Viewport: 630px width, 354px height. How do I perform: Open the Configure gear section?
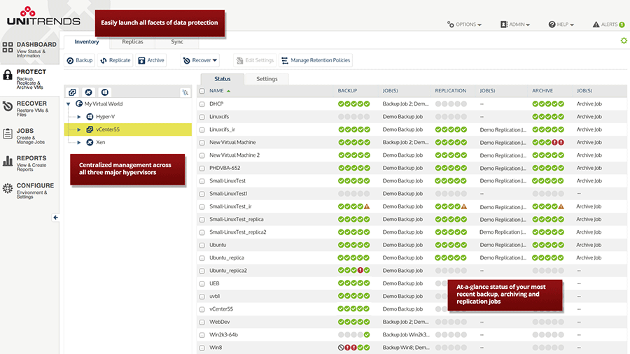click(x=29, y=190)
